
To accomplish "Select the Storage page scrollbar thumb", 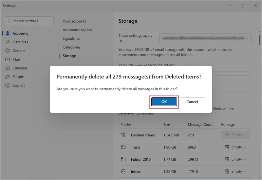I will point(259,40).
